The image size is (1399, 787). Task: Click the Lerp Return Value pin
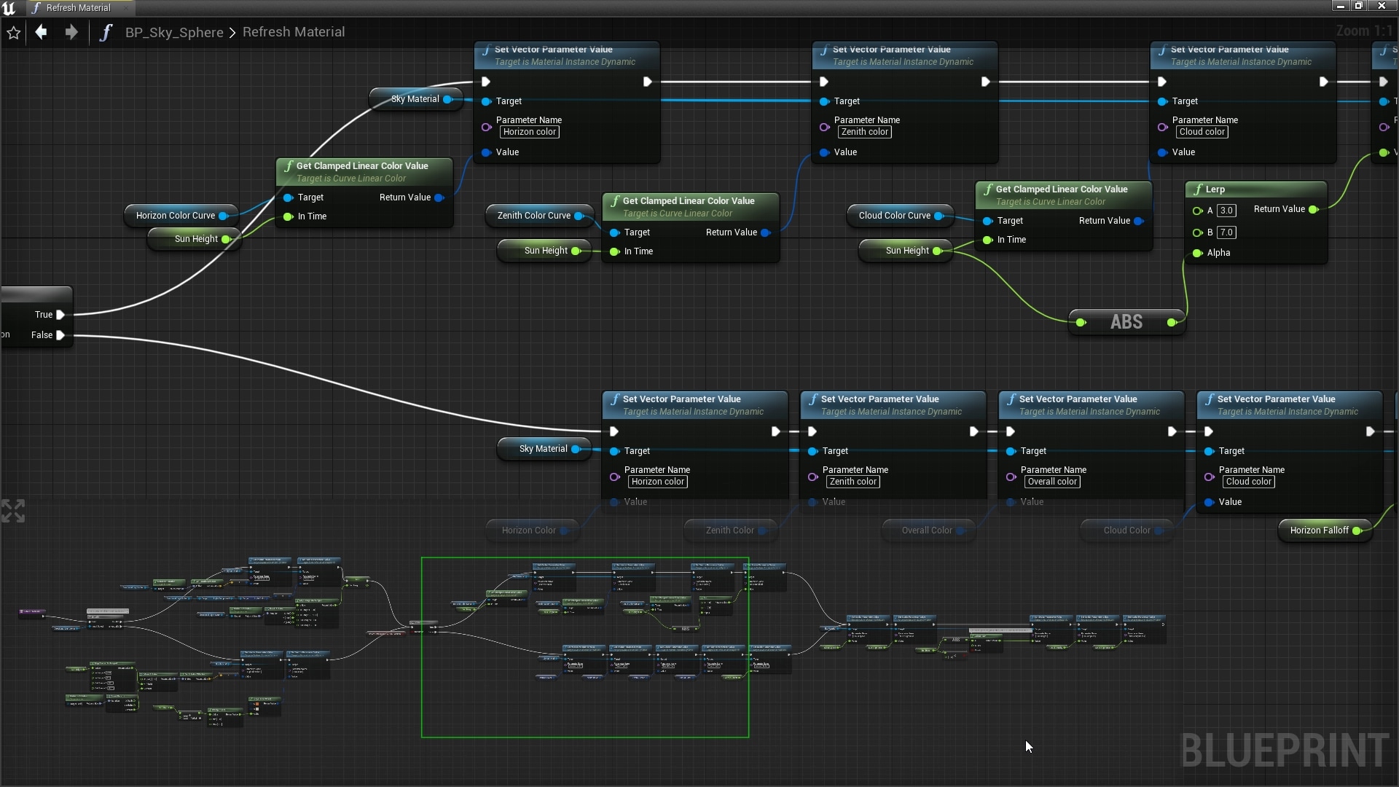coord(1314,209)
